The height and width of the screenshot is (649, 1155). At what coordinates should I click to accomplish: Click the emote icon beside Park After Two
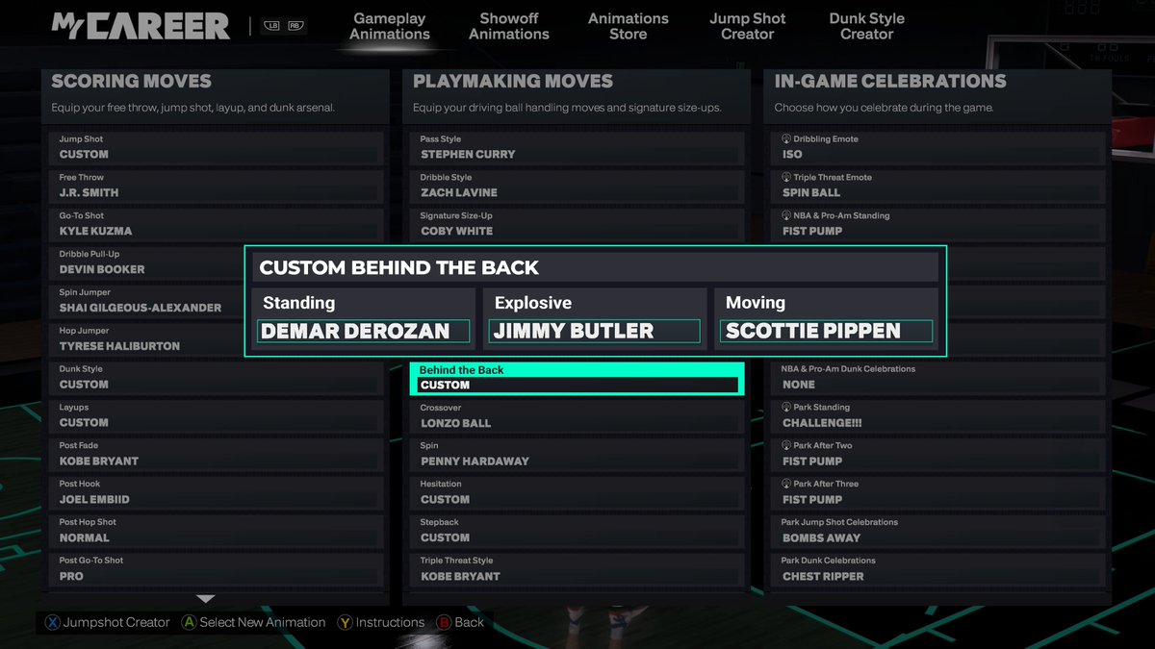coord(786,446)
